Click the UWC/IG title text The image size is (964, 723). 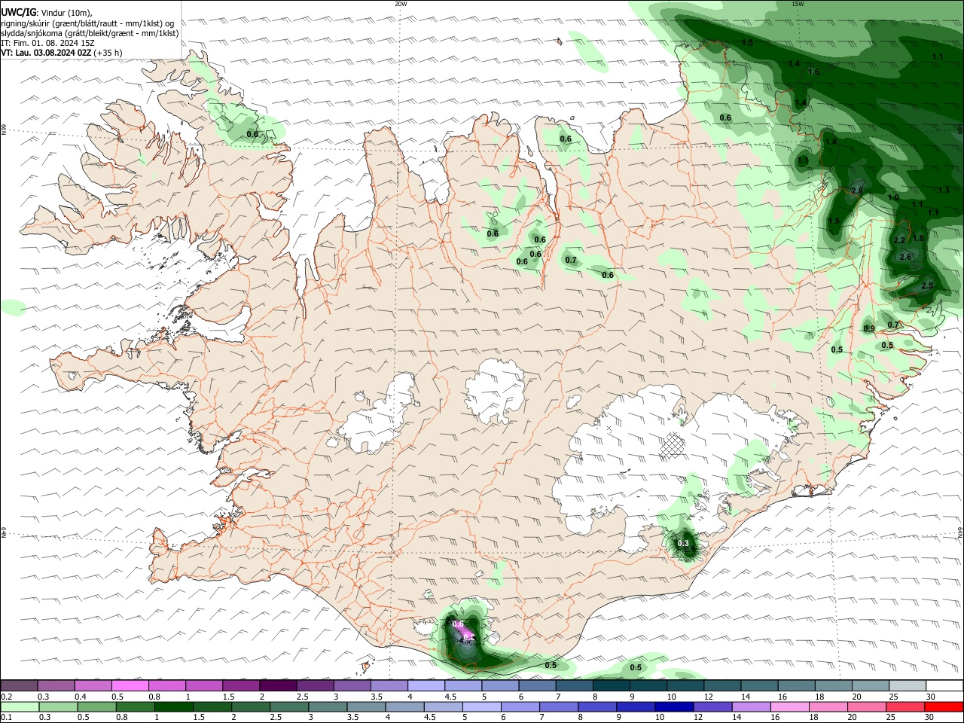click(18, 13)
